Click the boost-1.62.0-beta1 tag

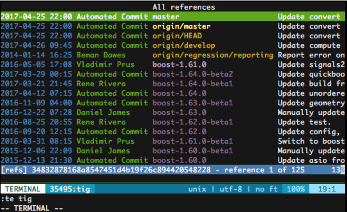(192, 122)
